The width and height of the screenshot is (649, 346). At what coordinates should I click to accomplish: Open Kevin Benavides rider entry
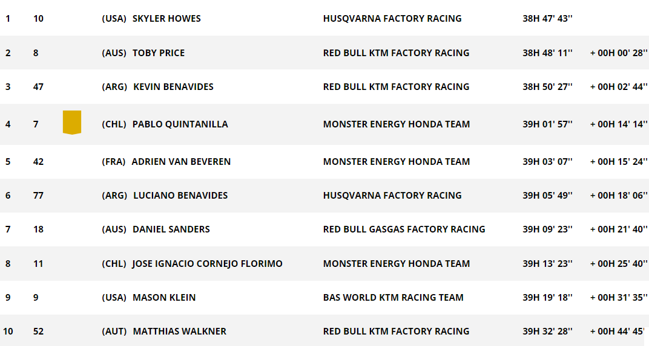(x=173, y=87)
